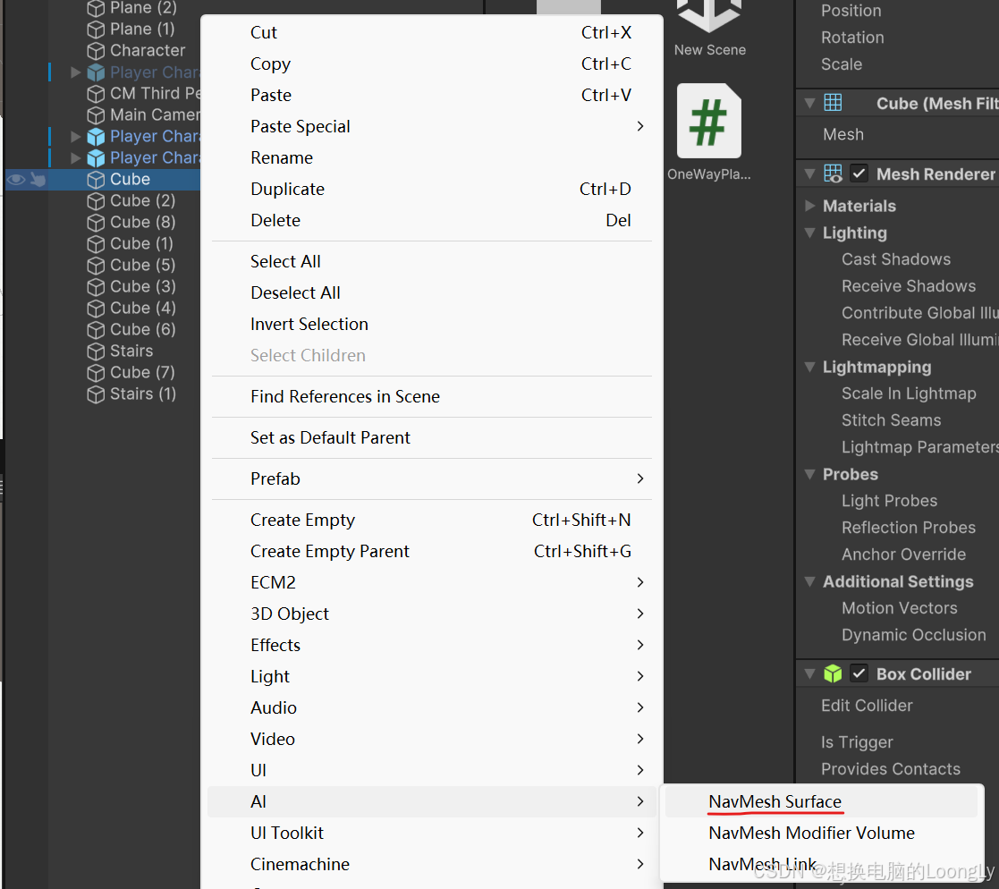Viewport: 999px width, 889px height.
Task: Open the Cinemachine submenu
Action: click(x=431, y=864)
